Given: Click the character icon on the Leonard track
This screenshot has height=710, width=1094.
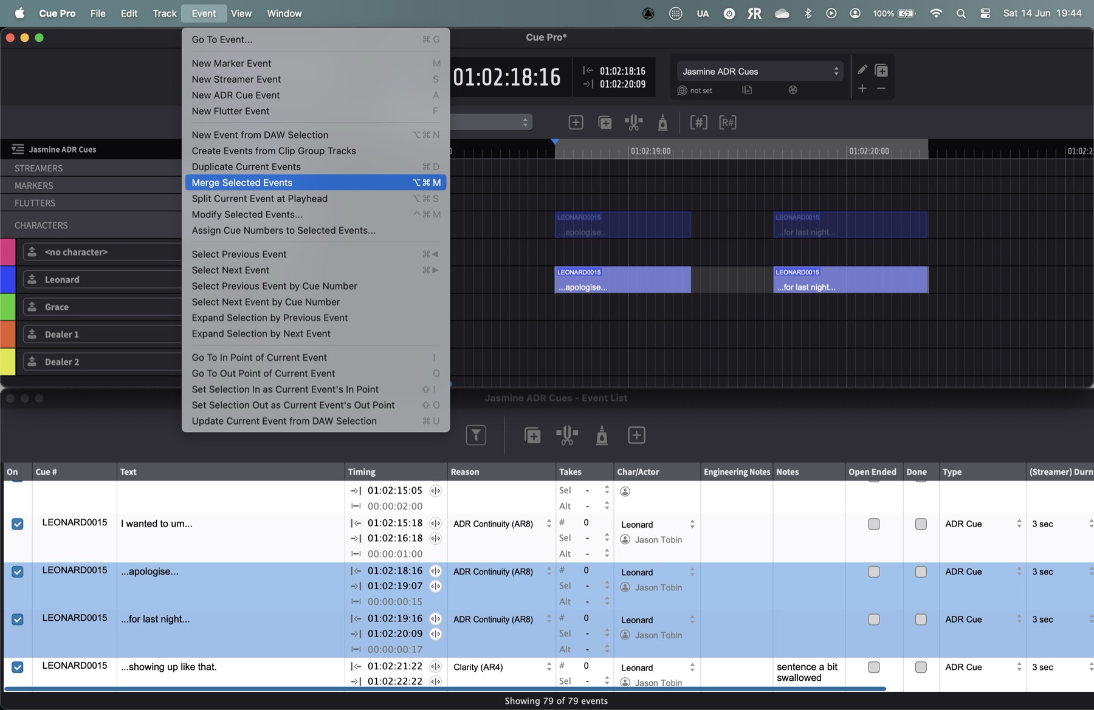Looking at the screenshot, I should coord(32,279).
